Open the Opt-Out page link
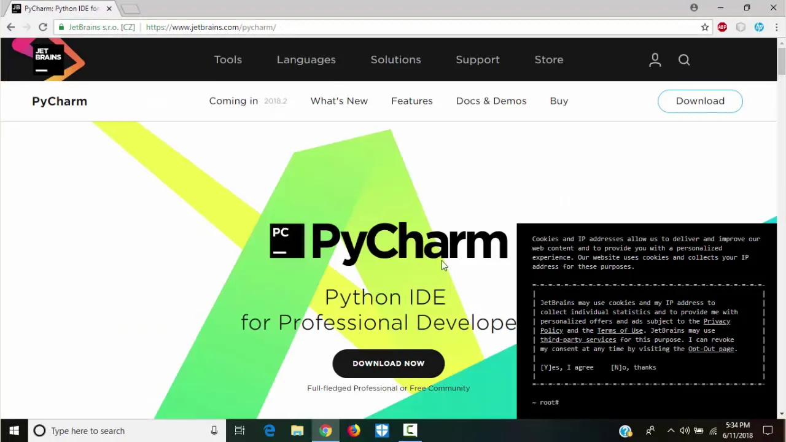The image size is (786, 442). click(710, 349)
